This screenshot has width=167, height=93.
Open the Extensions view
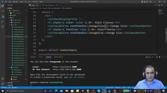[x=3, y=26]
